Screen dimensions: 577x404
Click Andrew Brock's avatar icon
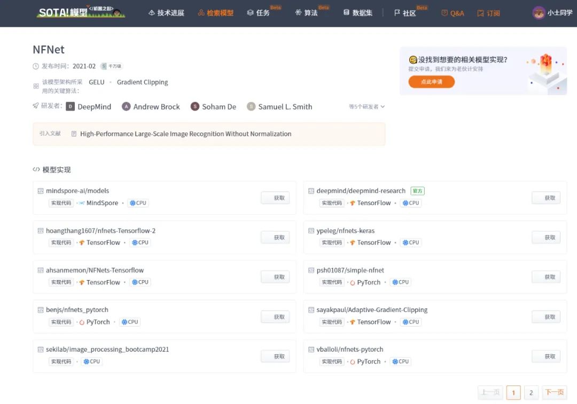coord(126,106)
